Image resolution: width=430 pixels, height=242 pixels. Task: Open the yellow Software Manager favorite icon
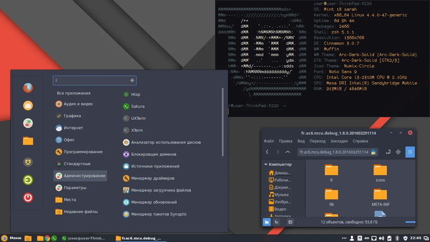tap(28, 105)
